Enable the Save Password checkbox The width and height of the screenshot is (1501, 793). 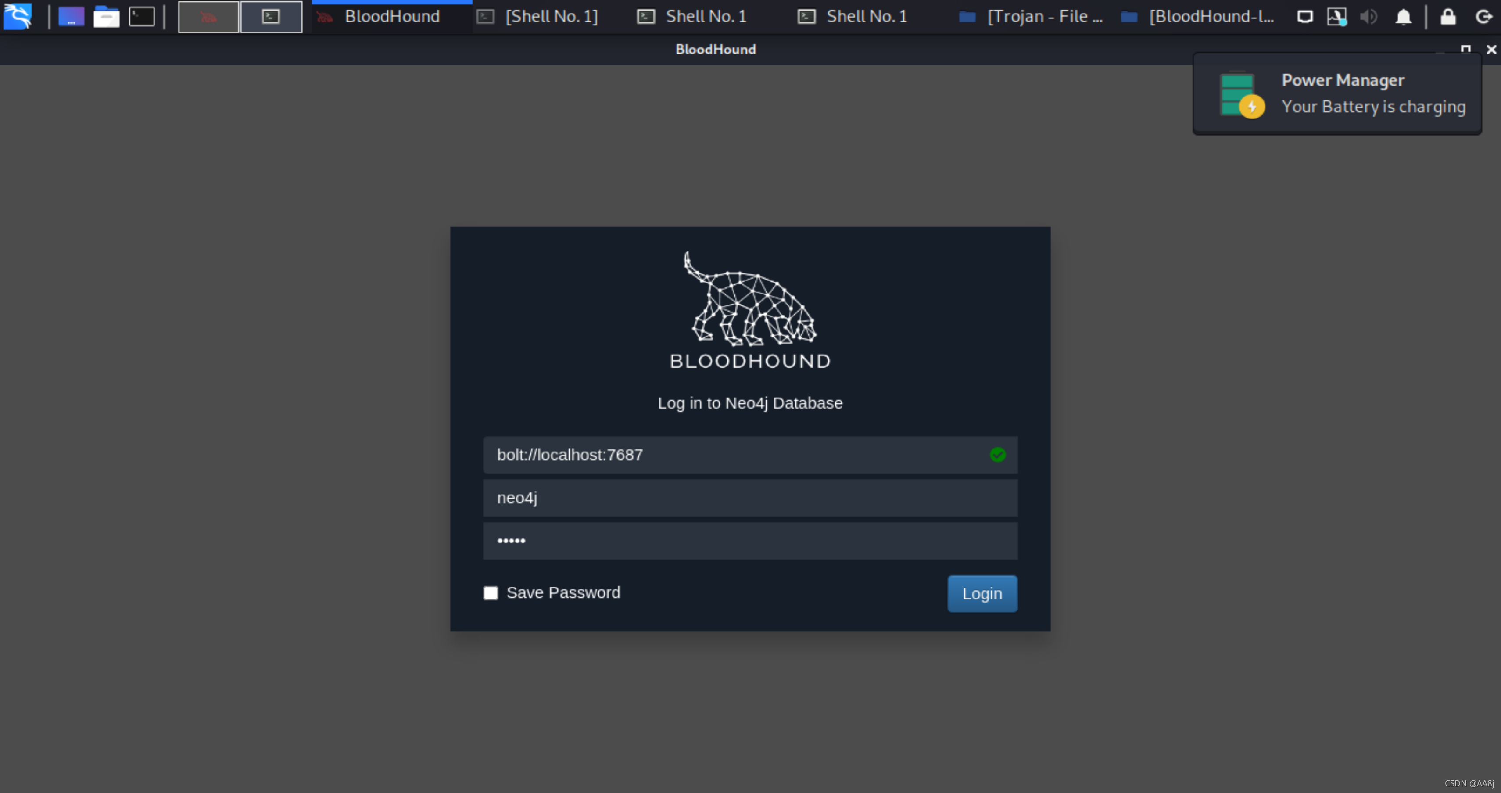coord(491,593)
